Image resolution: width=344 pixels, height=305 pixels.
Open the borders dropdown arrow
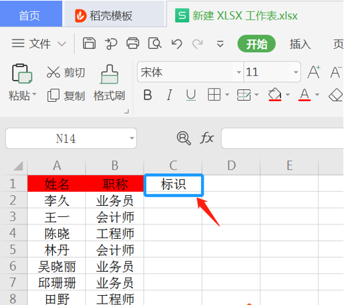pos(227,95)
